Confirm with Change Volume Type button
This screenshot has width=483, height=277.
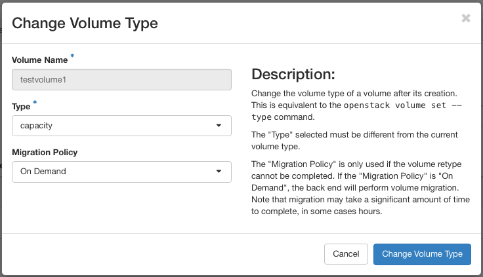click(422, 254)
